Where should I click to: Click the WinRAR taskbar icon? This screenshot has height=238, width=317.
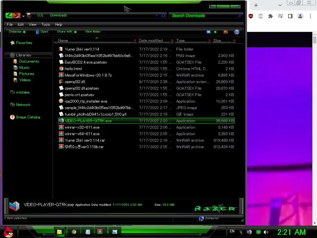click(x=100, y=232)
